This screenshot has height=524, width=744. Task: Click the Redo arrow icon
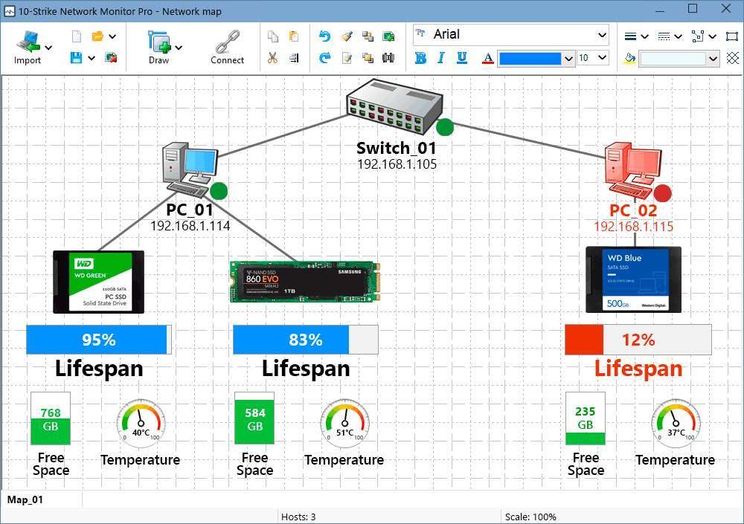pos(324,58)
